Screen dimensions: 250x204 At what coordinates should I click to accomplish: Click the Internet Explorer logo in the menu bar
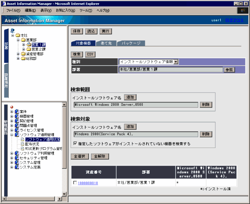click(x=243, y=11)
